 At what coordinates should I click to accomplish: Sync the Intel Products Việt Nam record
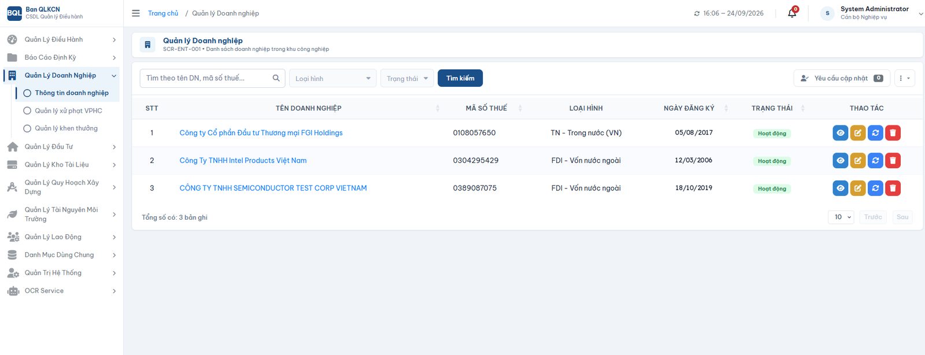click(875, 161)
